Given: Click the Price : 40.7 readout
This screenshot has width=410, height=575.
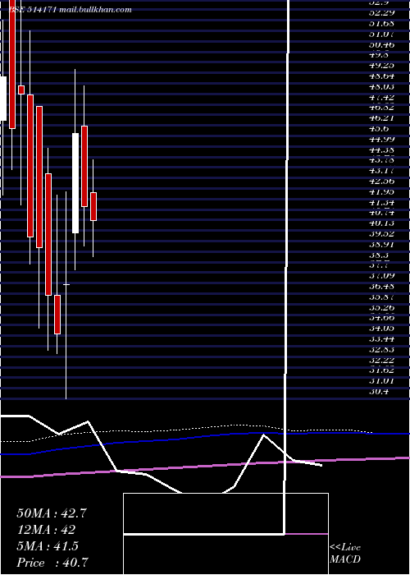Looking at the screenshot, I should (52, 563).
